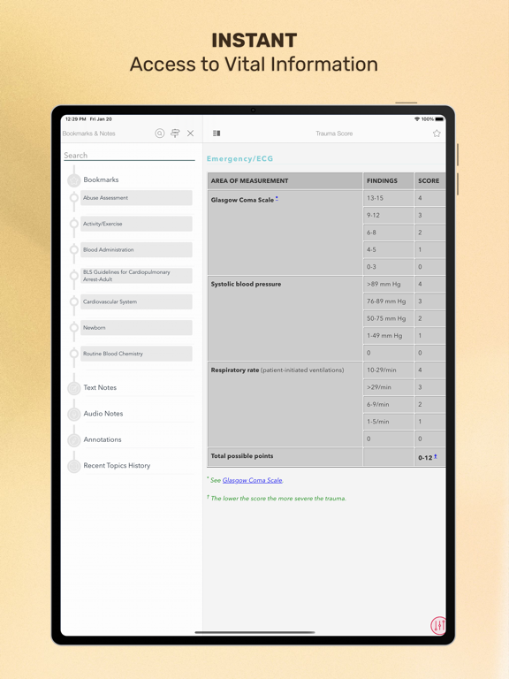The image size is (509, 679).
Task: Select the 10-29/min cell
Action: (388, 370)
